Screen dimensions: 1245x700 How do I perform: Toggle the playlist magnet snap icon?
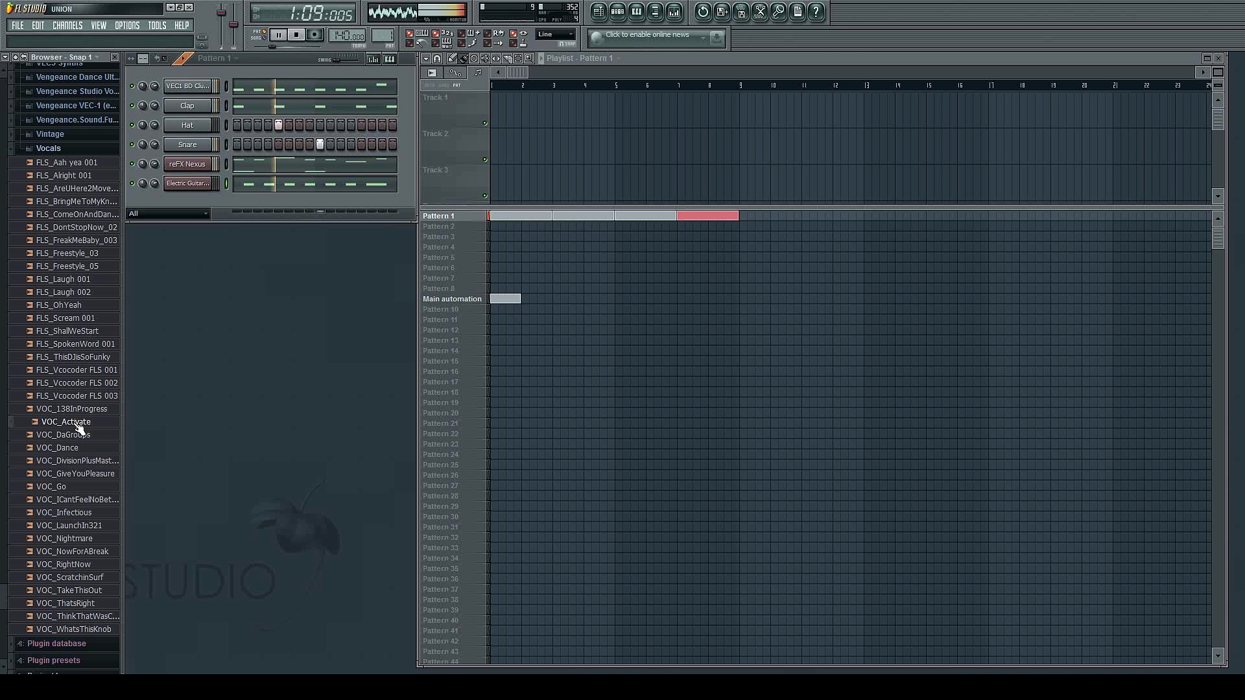437,58
